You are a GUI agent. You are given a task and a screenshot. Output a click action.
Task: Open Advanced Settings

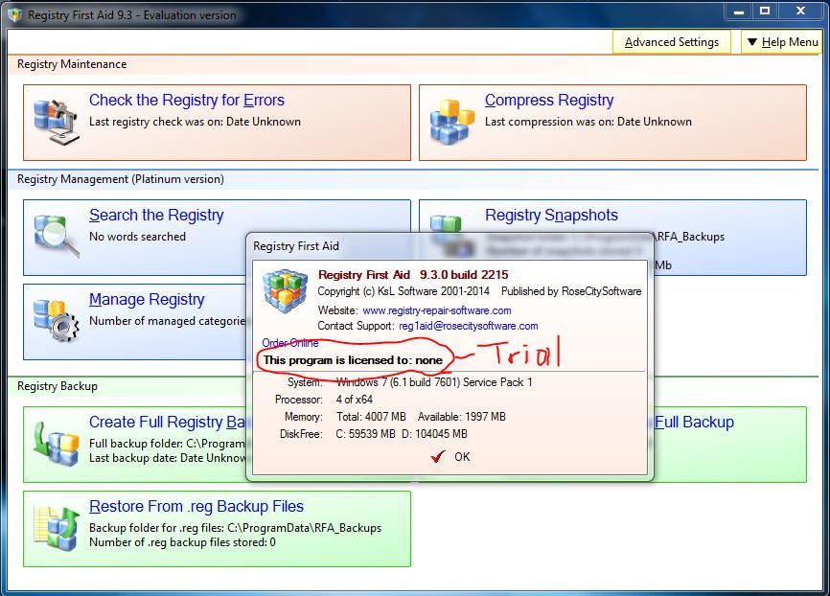671,42
